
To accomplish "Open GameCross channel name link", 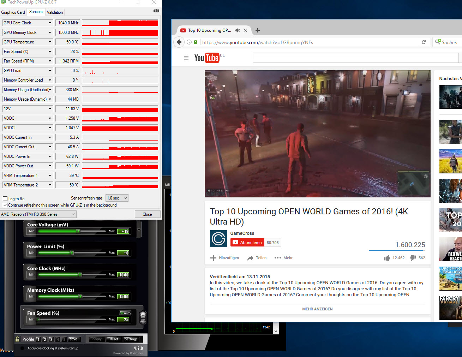I will 242,233.
